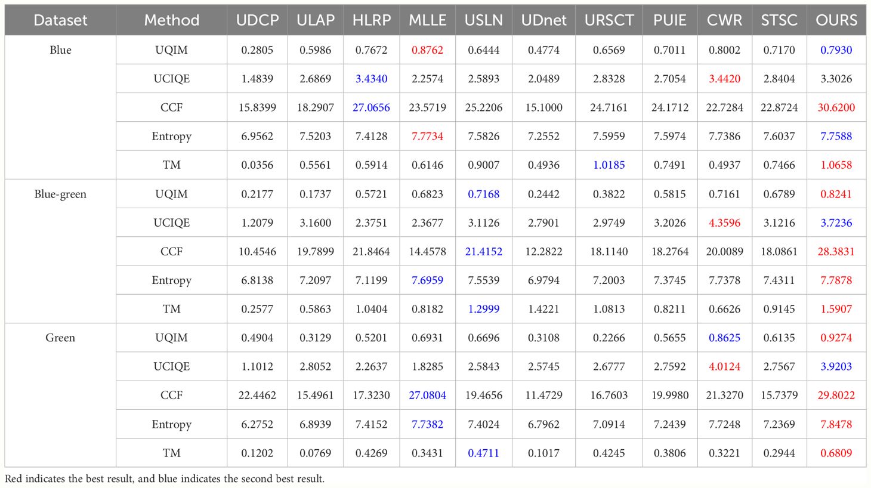This screenshot has width=871, height=488.
Task: Select the cell 0.0769
Action: [316, 453]
